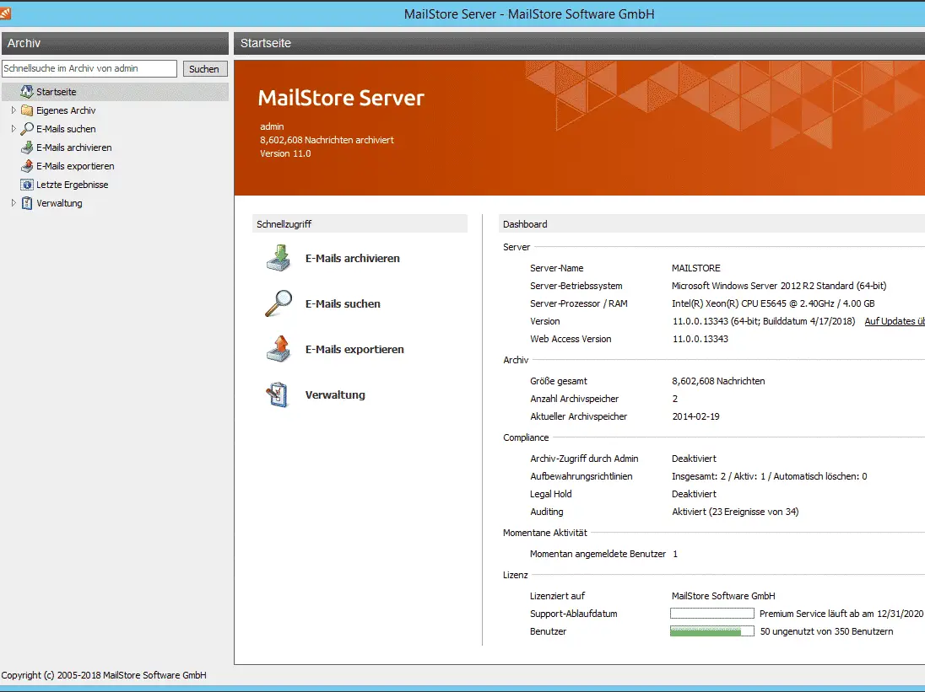Click the Startseite home icon in sidebar
925x692 pixels.
(26, 91)
